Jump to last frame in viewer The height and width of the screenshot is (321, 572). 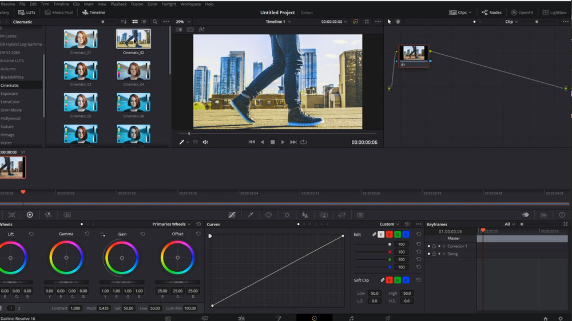click(x=293, y=142)
